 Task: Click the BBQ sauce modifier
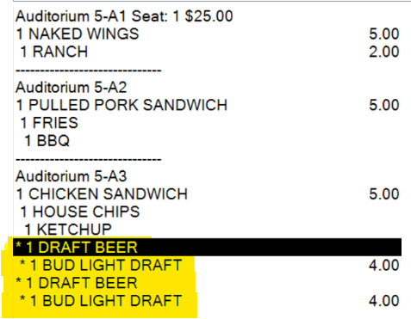[47, 140]
